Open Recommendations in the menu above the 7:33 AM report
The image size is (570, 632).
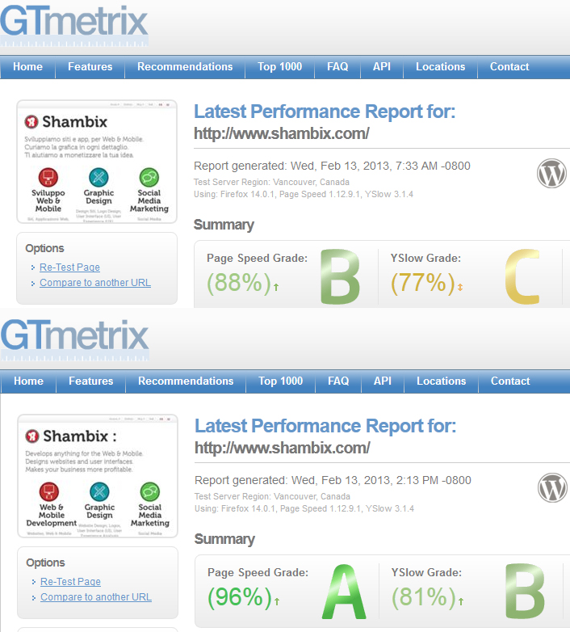click(x=185, y=67)
